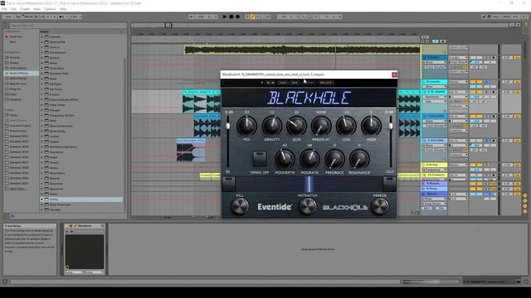Select Sounds category in the browser

click(15, 57)
